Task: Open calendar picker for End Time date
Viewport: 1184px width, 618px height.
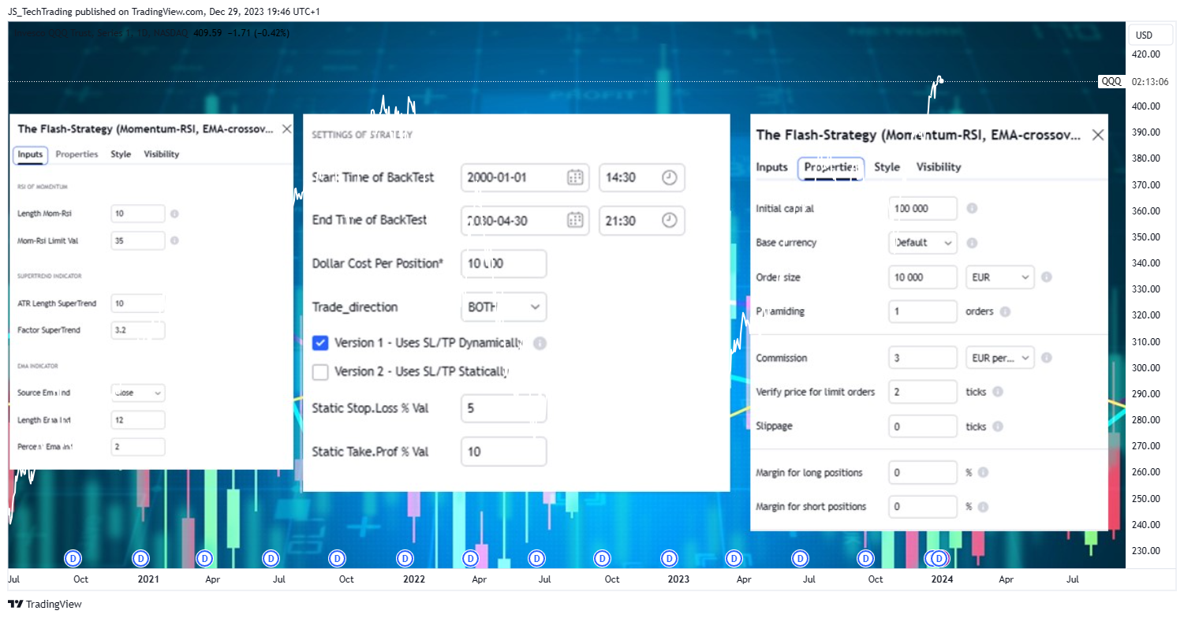Action: click(x=575, y=221)
